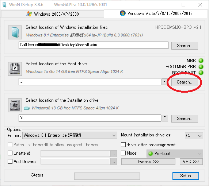The width and height of the screenshot is (209, 186).
Task: Open the Wimboot mode dropdown
Action: pos(175,154)
